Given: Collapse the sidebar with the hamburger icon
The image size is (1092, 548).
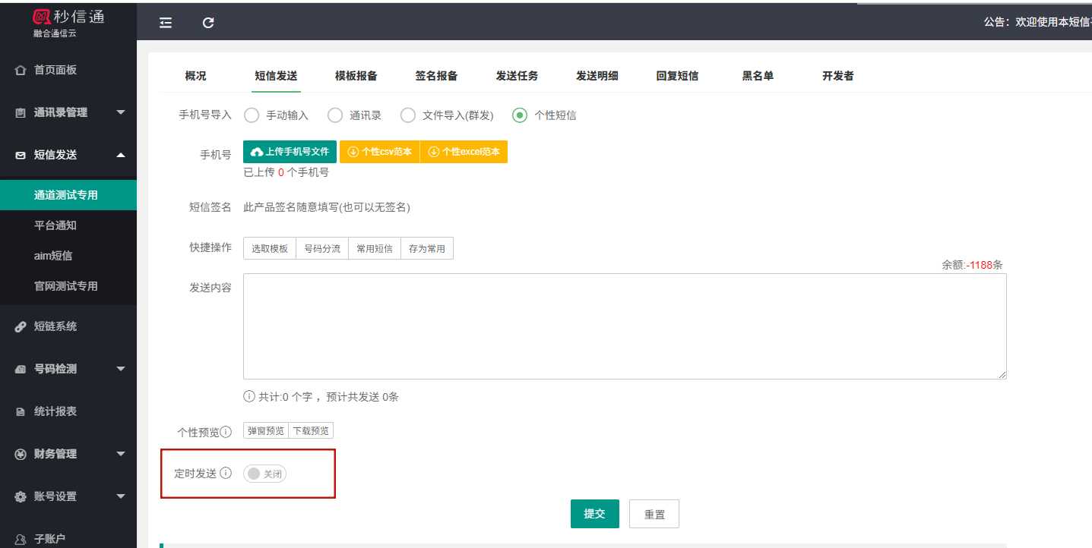Looking at the screenshot, I should 165,24.
